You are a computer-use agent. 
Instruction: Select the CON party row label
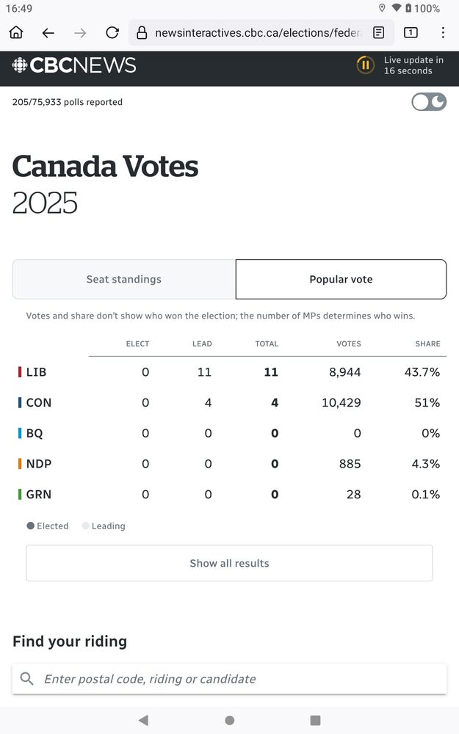[x=38, y=402]
